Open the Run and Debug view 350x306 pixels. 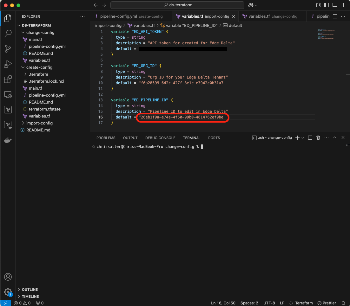(8, 64)
